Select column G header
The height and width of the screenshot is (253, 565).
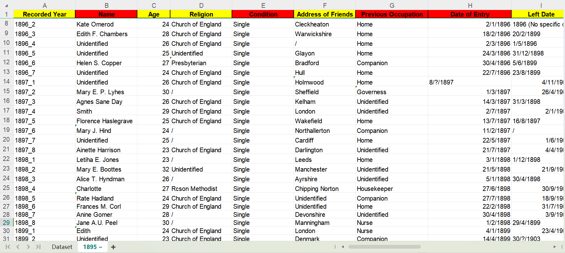click(392, 6)
